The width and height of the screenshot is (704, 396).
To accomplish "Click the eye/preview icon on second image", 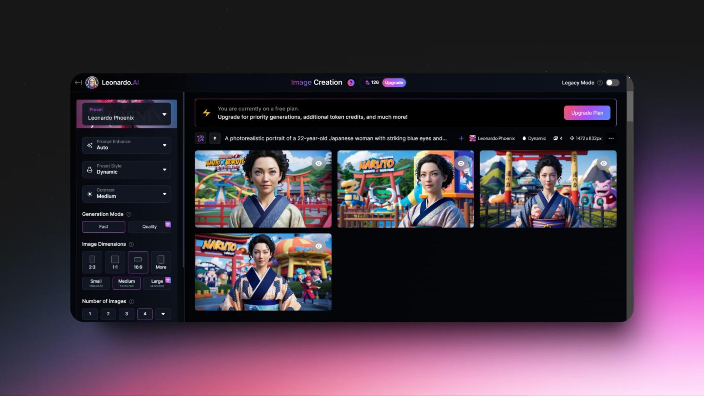I will pos(461,163).
